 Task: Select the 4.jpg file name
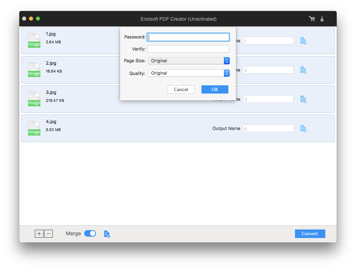pos(51,121)
